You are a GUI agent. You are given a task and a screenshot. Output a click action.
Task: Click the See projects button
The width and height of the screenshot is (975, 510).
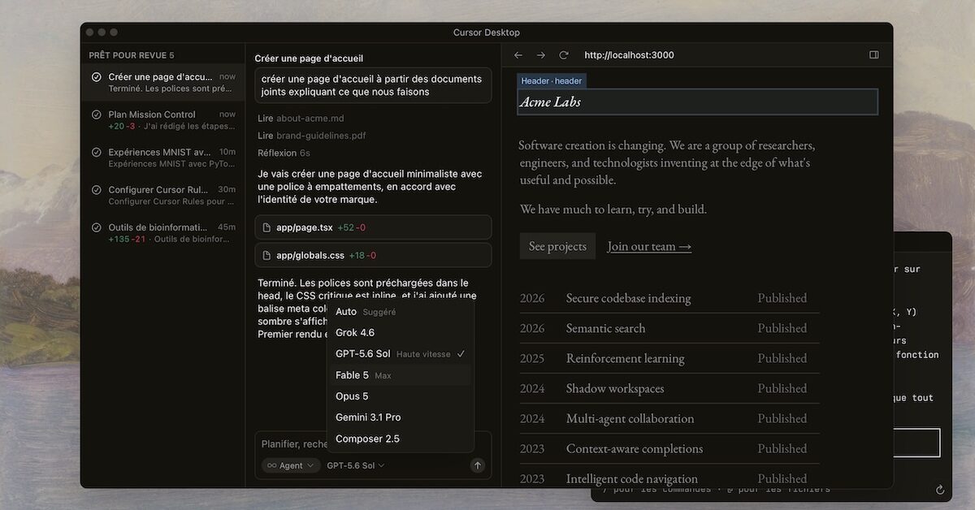[x=557, y=246]
